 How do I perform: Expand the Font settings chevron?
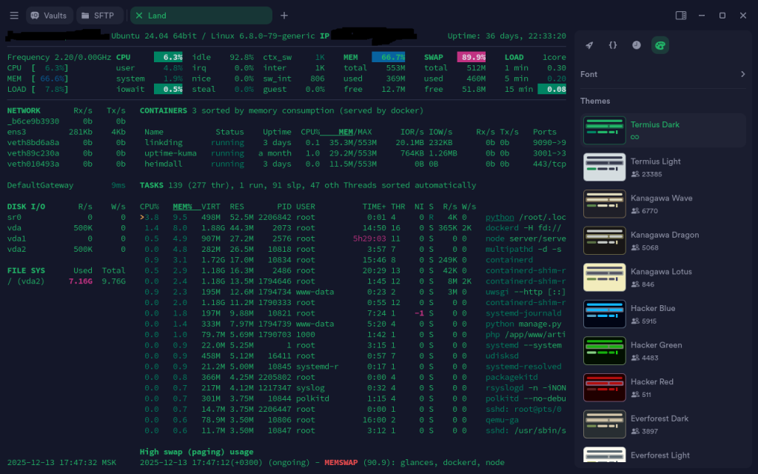(x=742, y=74)
